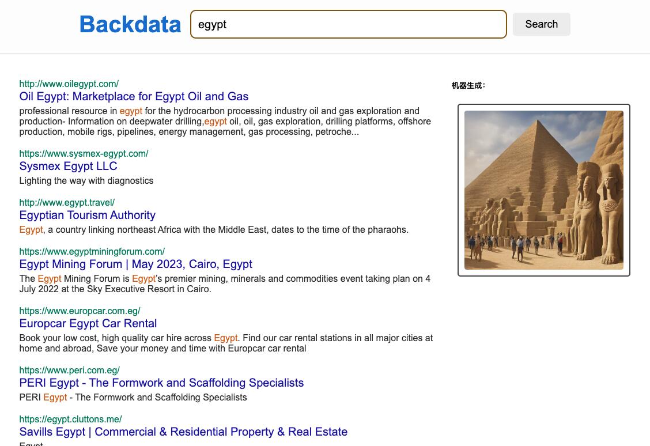Click the egypt.cluttons.me URL link
Viewport: 650px width, 446px height.
[70, 419]
